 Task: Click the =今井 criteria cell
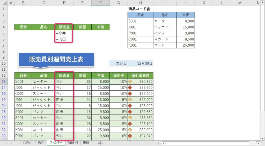coord(64,33)
